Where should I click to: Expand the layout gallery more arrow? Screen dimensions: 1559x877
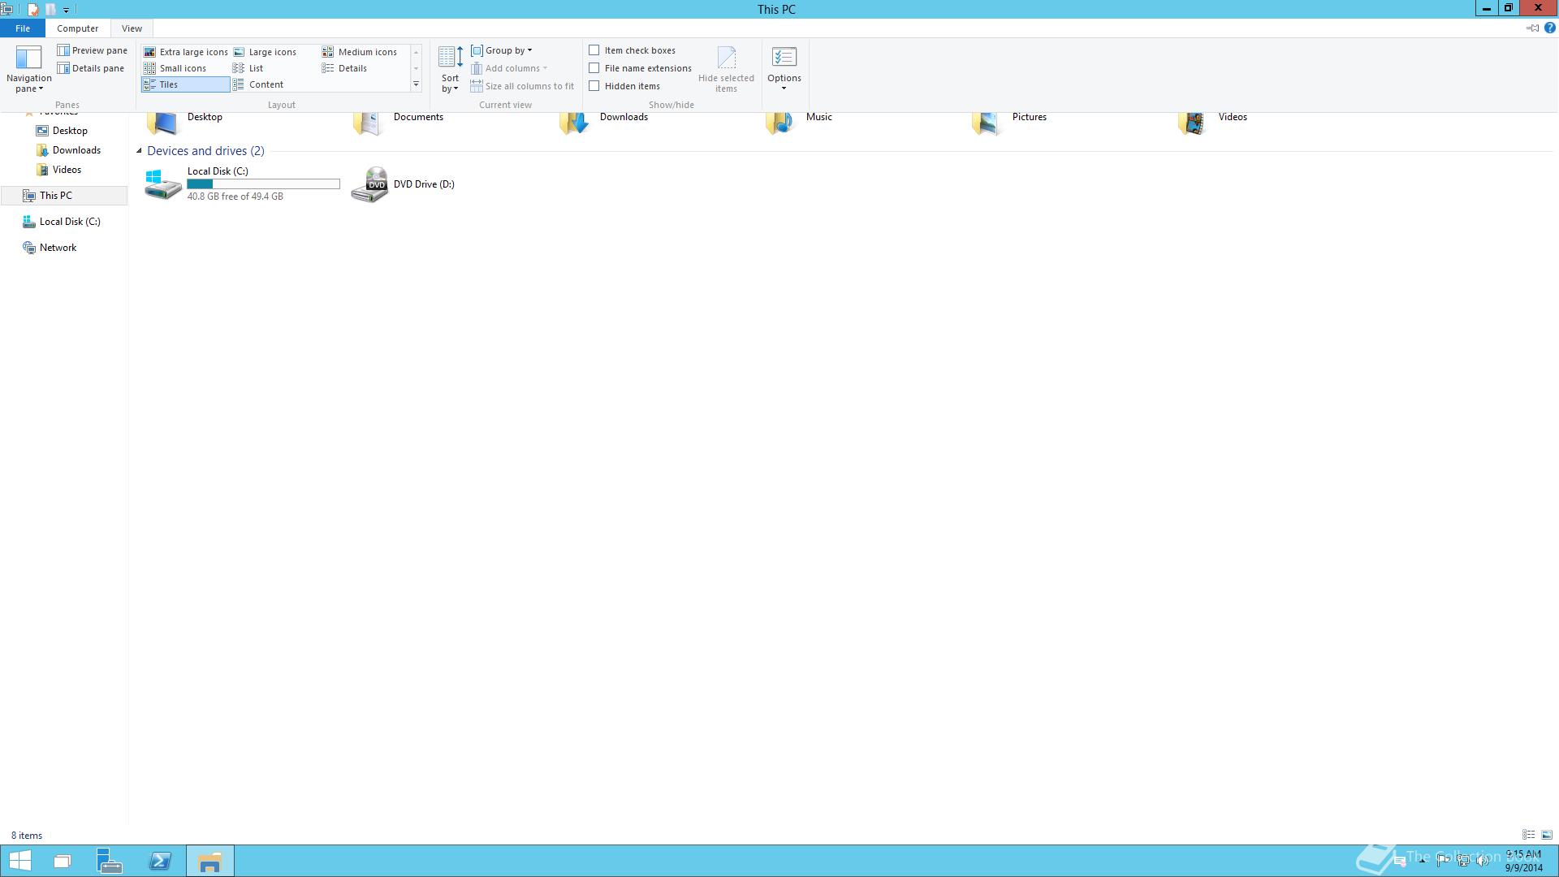pos(416,84)
